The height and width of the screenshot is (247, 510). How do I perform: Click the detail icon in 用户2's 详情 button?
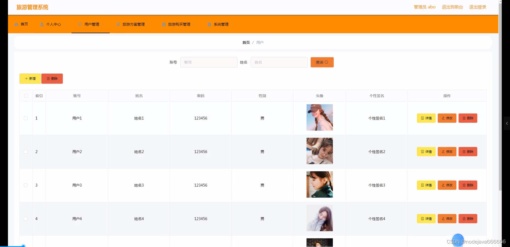point(422,152)
